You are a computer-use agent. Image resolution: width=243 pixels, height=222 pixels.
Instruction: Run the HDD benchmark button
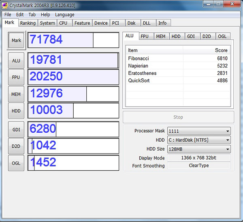[x=16, y=111]
